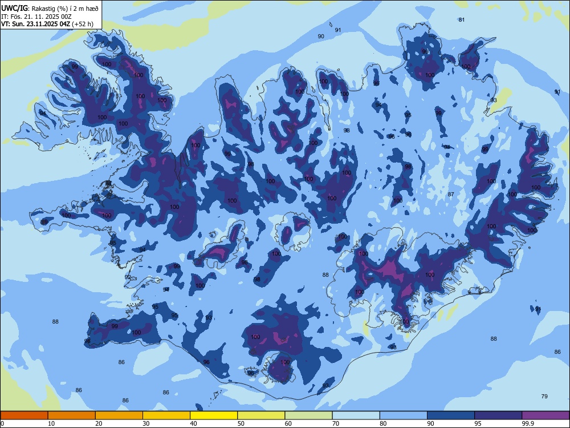Click the legend tick label '0'
This screenshot has height=428, width=570.
point(2,423)
